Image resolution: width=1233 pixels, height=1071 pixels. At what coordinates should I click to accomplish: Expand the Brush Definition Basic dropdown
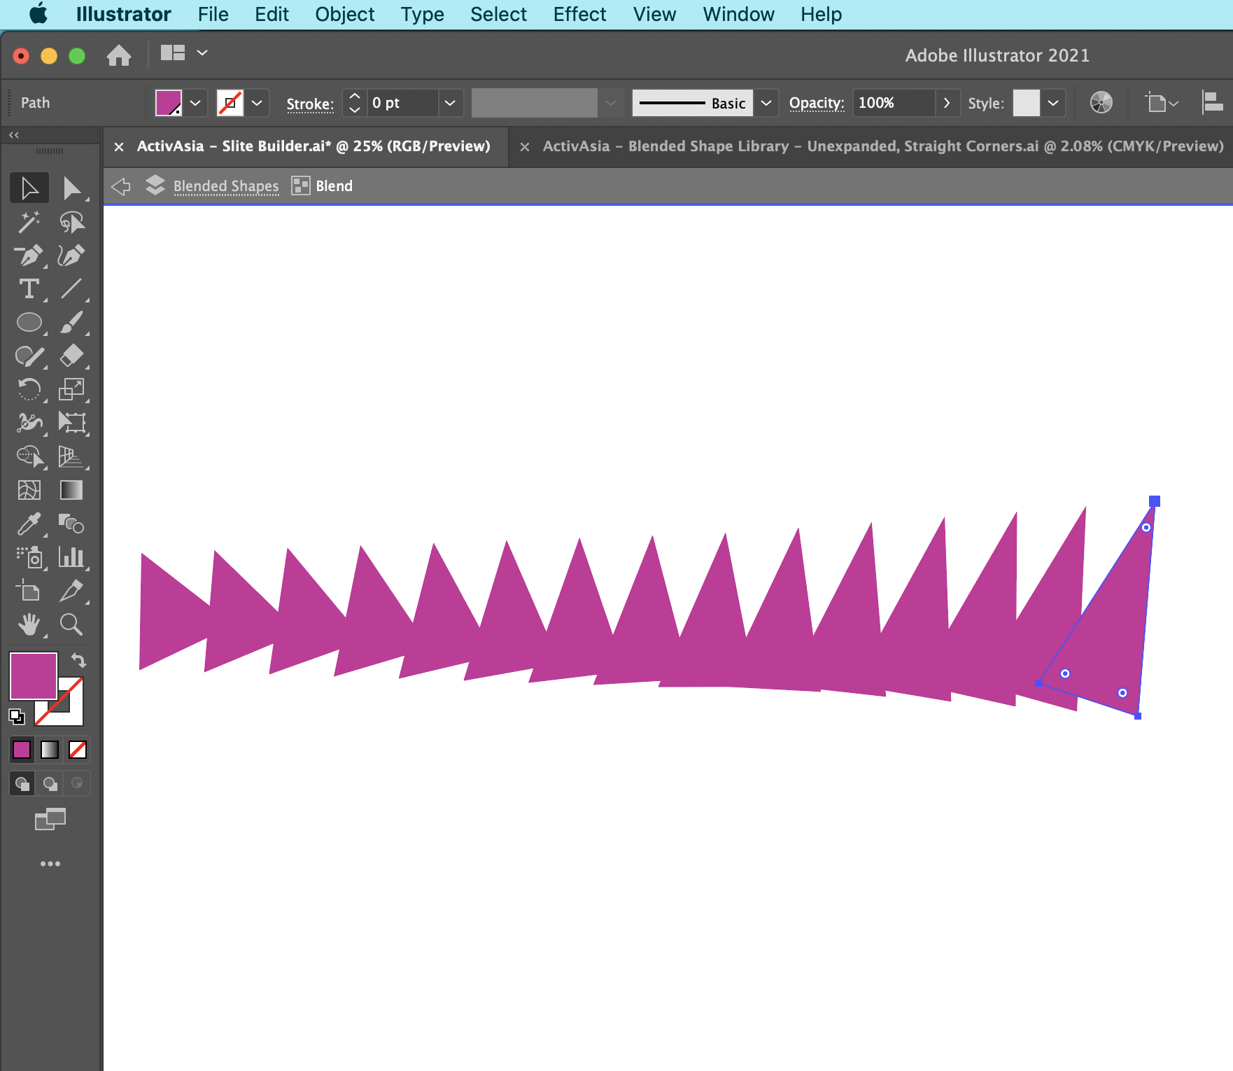[x=766, y=103]
